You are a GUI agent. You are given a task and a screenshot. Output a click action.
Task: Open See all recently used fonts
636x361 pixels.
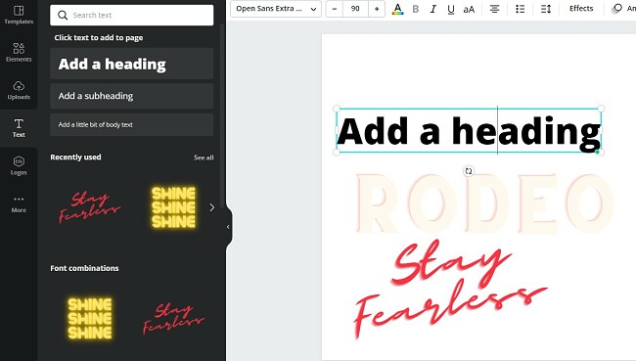[x=204, y=158]
